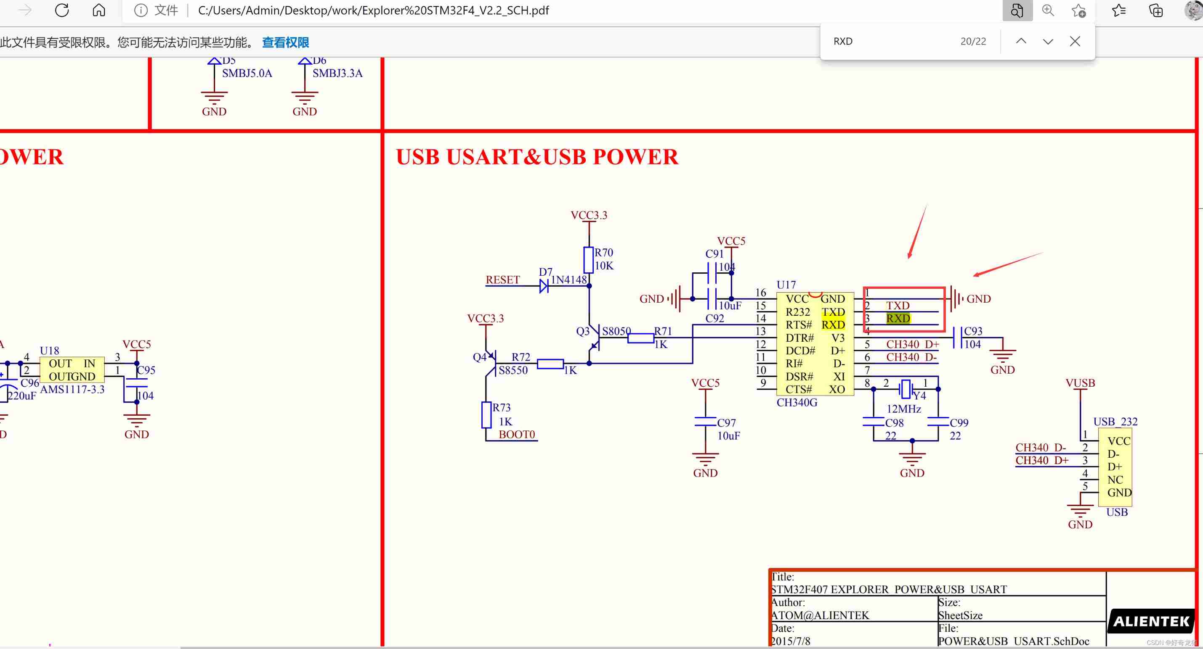Click the C93 capacitor label
The width and height of the screenshot is (1203, 649).
[973, 331]
